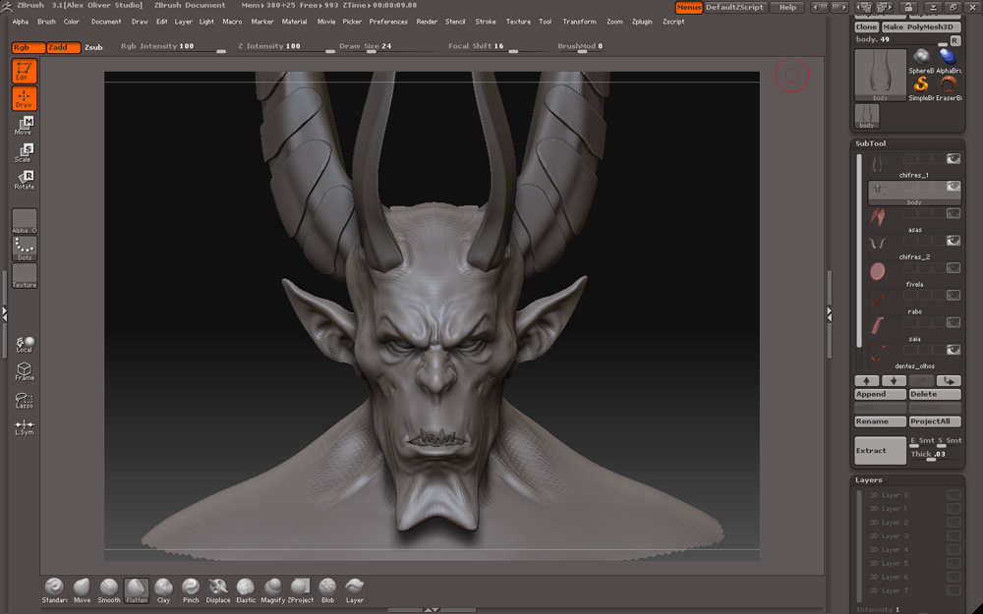The width and height of the screenshot is (983, 614).
Task: Show the asas subtool via eye icon
Action: [953, 213]
